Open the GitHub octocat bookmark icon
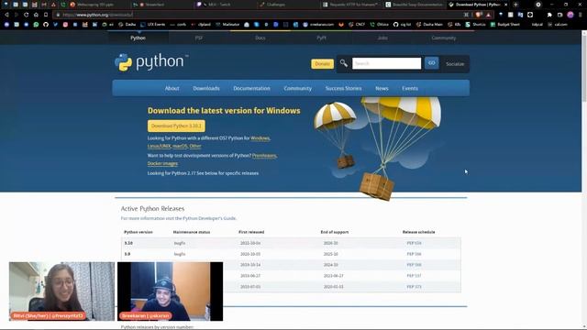This screenshot has height=330, width=587. pyautogui.click(x=46, y=25)
